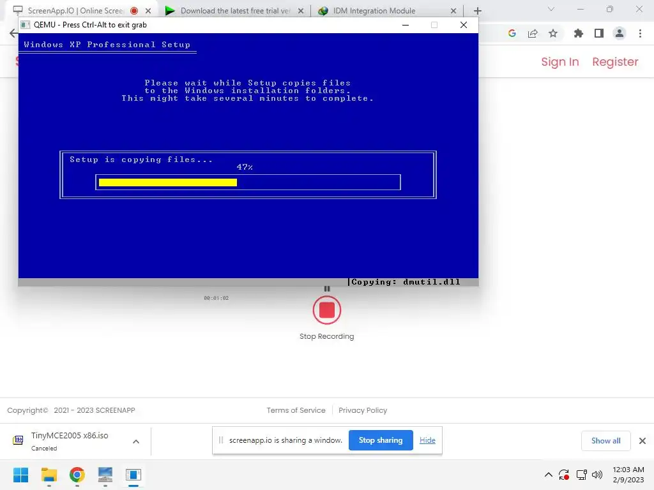Click the yellow setup progress bar
Screen dimensions: 654x490
(x=168, y=182)
